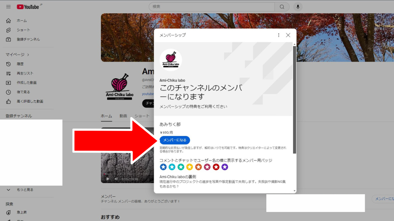Viewport: 394px width, 221px height.
Task: Switch to the ホーム channel tab
Action: pyautogui.click(x=106, y=116)
